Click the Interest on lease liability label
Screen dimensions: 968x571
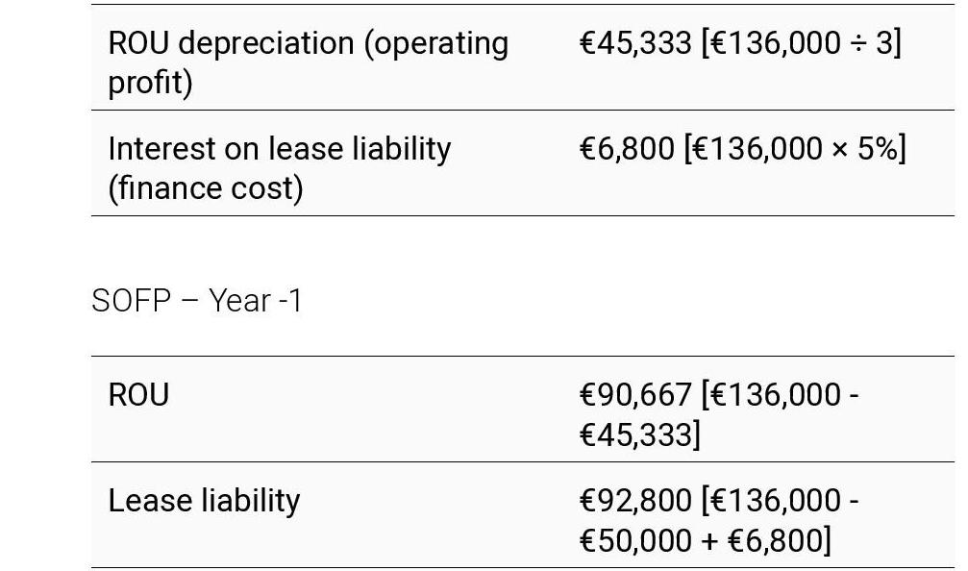click(x=280, y=168)
